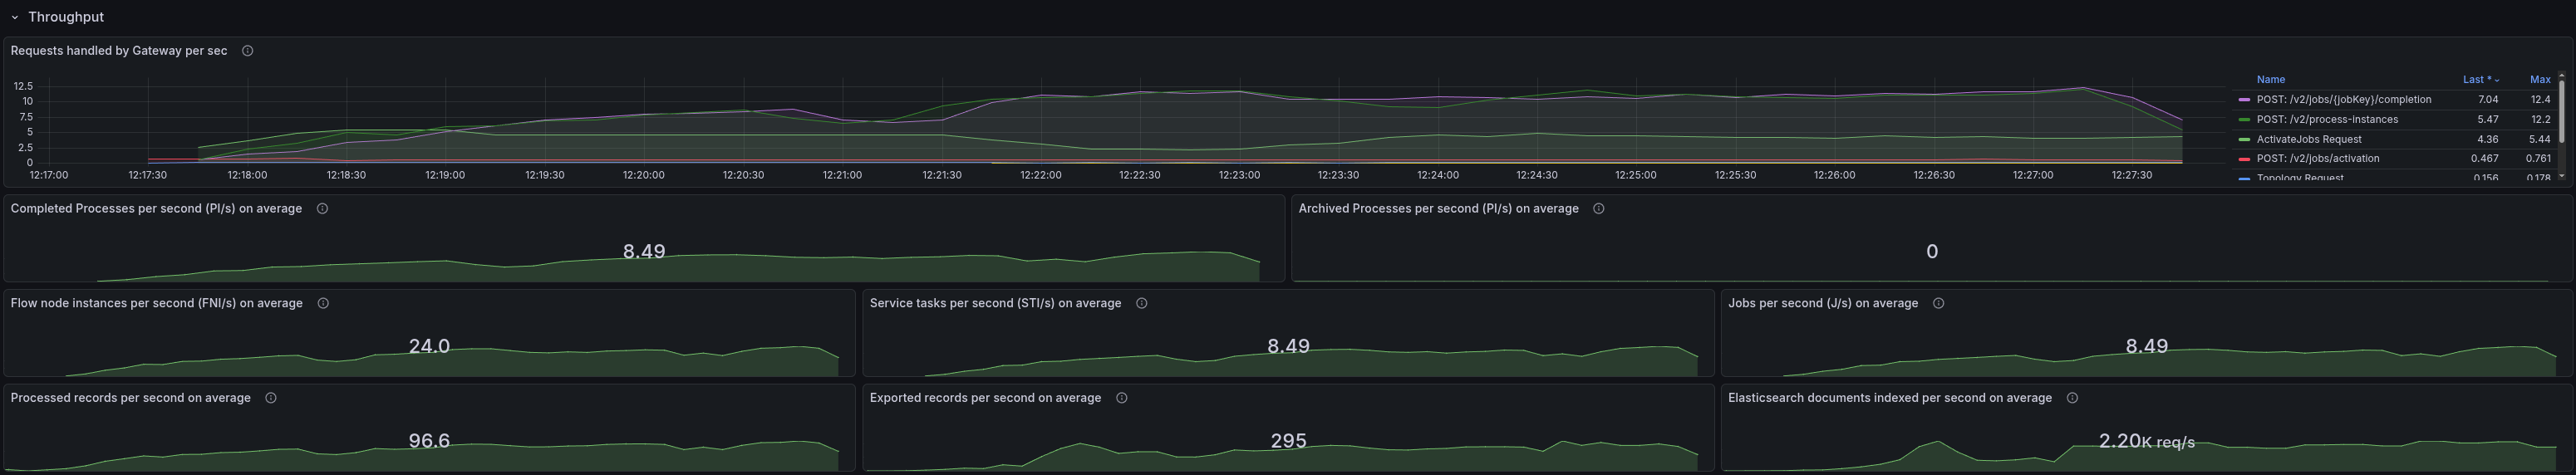The width and height of the screenshot is (2576, 475).
Task: Sort legend by Name column header
Action: click(x=2270, y=80)
